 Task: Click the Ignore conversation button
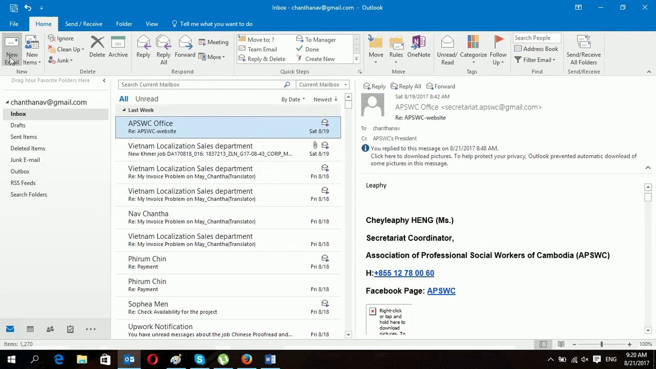pyautogui.click(x=61, y=38)
